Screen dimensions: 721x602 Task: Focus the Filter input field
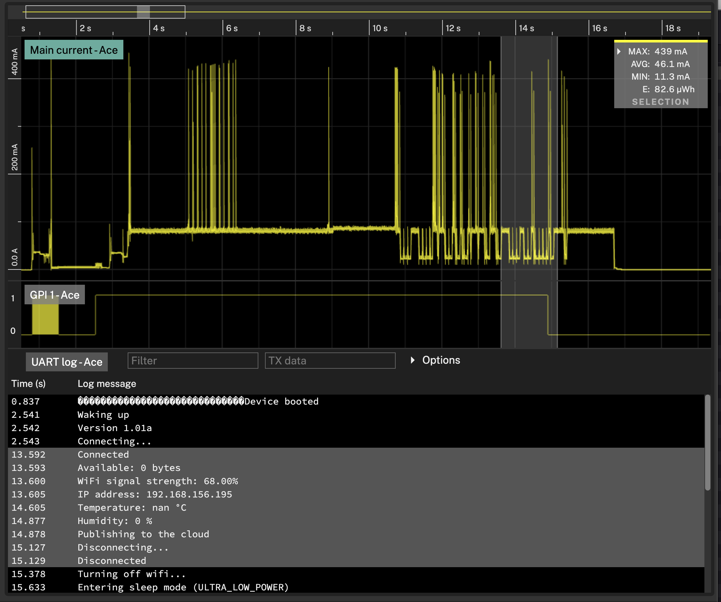[193, 361]
